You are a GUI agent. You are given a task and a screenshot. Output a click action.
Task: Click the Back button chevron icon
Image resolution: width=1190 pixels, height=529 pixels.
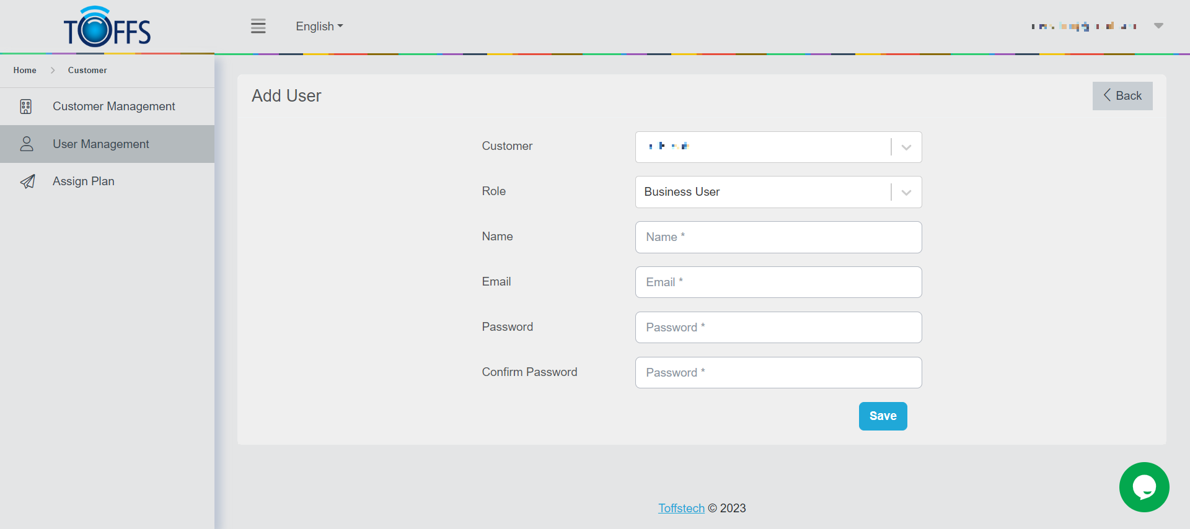[x=1107, y=95]
